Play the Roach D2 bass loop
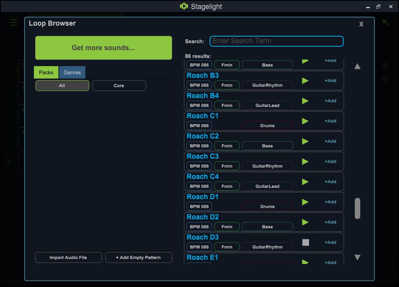Image resolution: width=399 pixels, height=287 pixels. (305, 222)
